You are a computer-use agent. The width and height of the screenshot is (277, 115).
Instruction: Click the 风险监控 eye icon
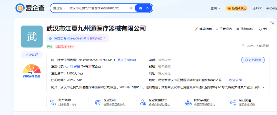pyautogui.click(x=237, y=29)
